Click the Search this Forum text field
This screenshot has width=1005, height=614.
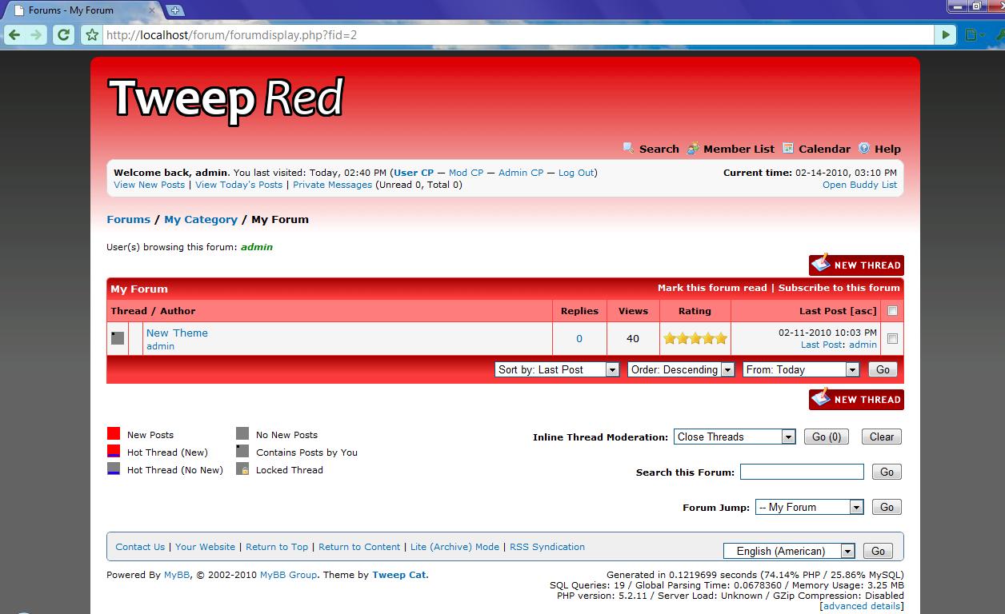[802, 472]
